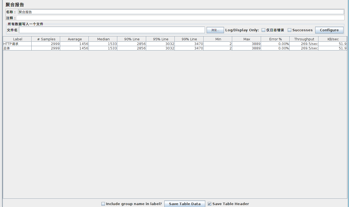
Task: Click average 1456 in HTTP请求 row
Action: (x=74, y=44)
